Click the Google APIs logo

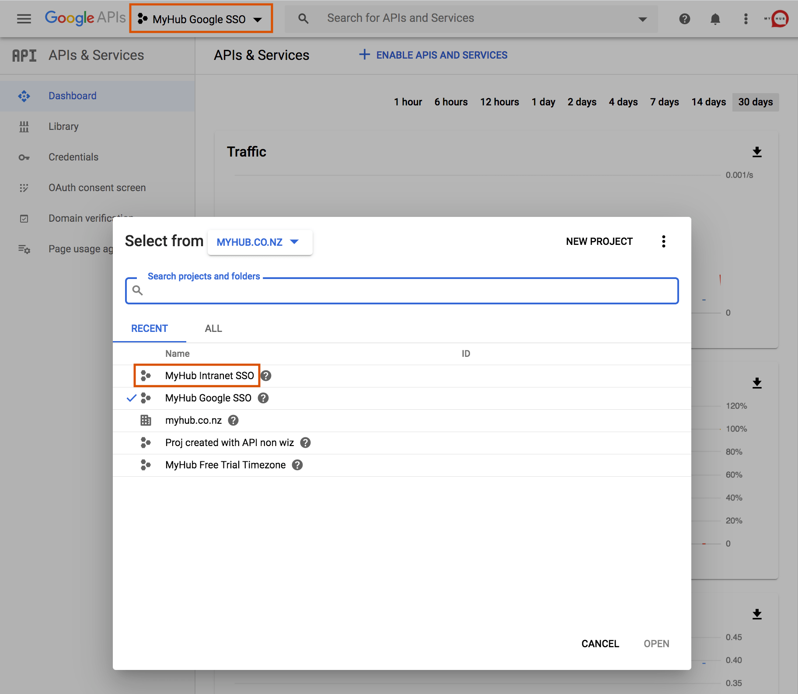pos(85,18)
